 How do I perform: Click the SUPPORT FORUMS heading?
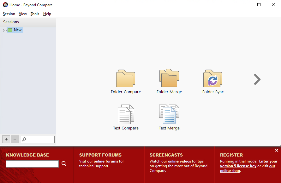(x=100, y=155)
